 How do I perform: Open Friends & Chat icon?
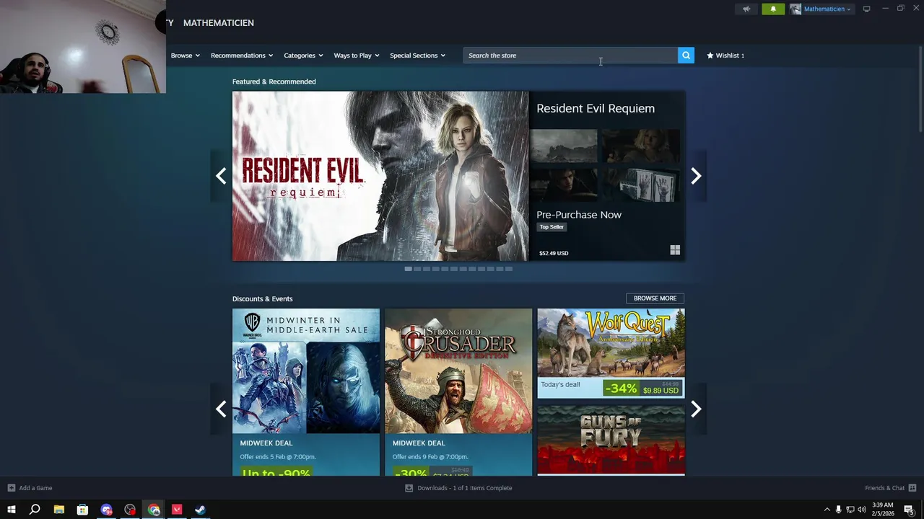(x=912, y=488)
